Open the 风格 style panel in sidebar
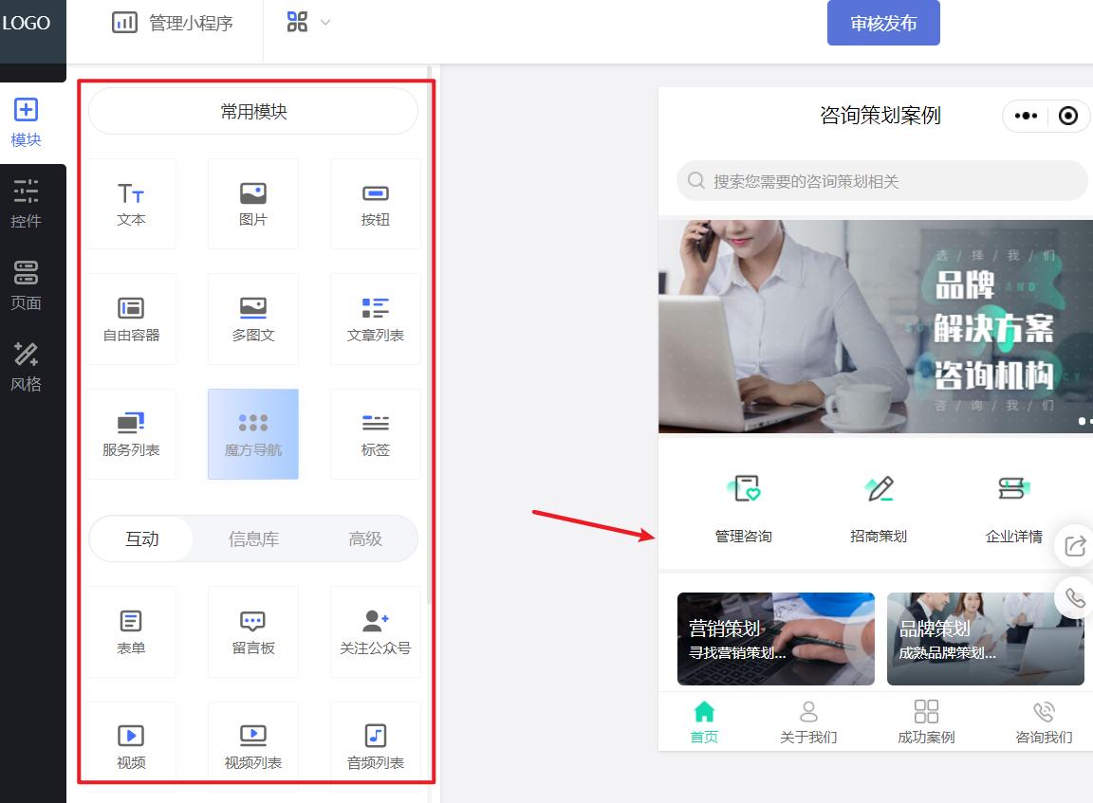This screenshot has width=1093, height=803. pyautogui.click(x=26, y=366)
